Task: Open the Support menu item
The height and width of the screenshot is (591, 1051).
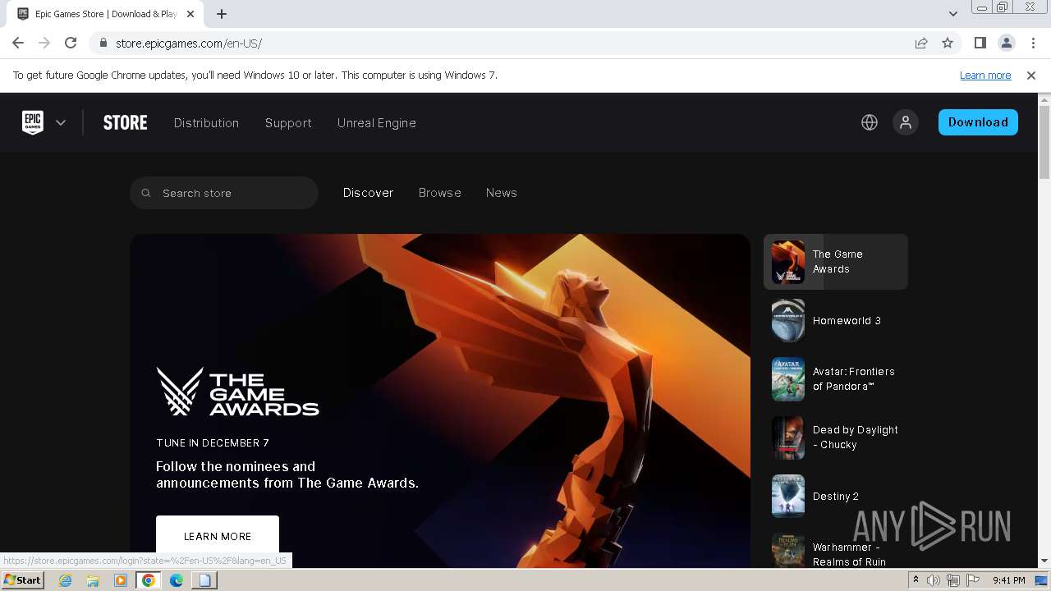Action: (288, 122)
